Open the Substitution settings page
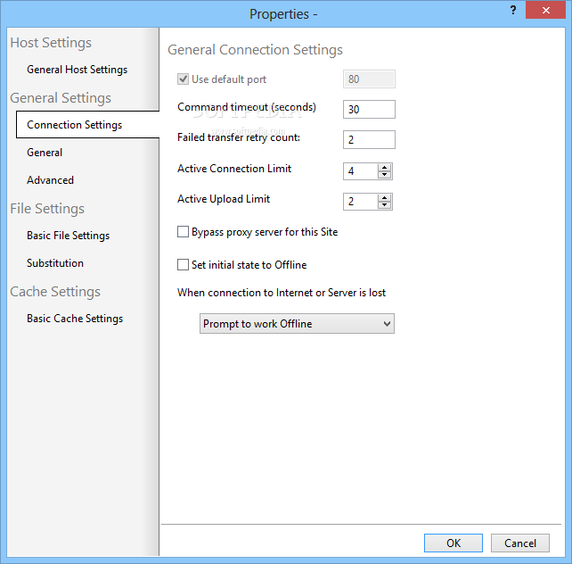 pyautogui.click(x=55, y=263)
